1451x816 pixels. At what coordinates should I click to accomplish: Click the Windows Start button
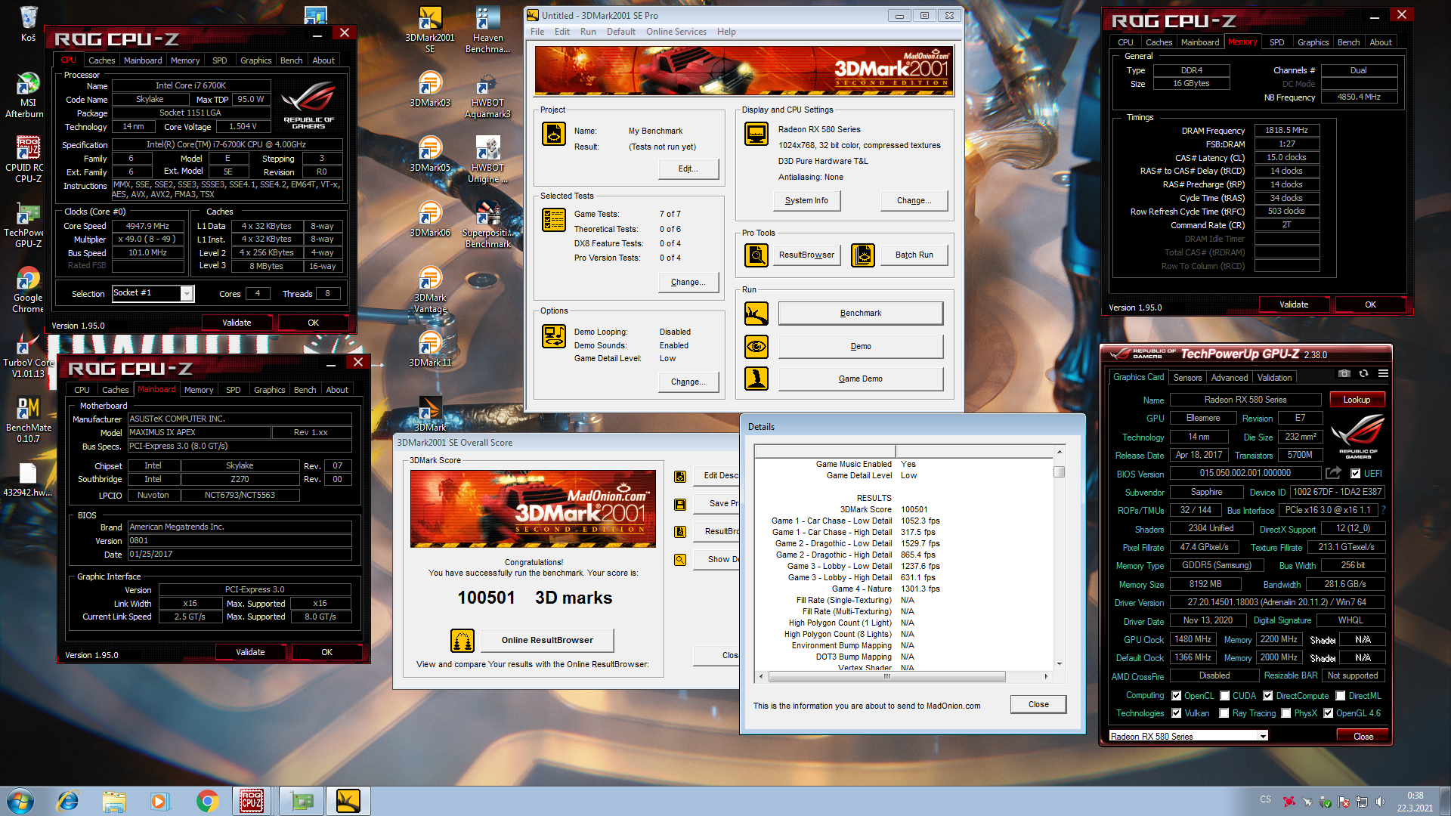(x=20, y=801)
